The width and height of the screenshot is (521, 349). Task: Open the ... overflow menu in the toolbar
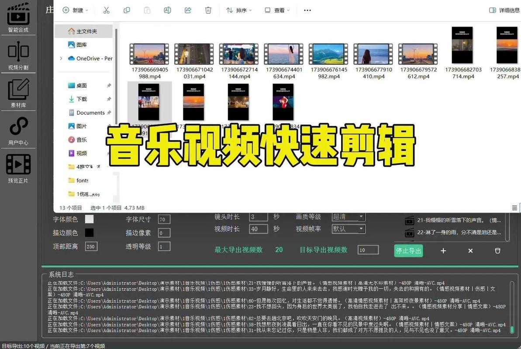(x=307, y=10)
